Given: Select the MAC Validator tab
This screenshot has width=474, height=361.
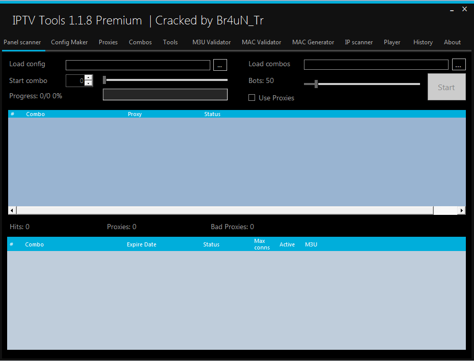Looking at the screenshot, I should (x=262, y=42).
